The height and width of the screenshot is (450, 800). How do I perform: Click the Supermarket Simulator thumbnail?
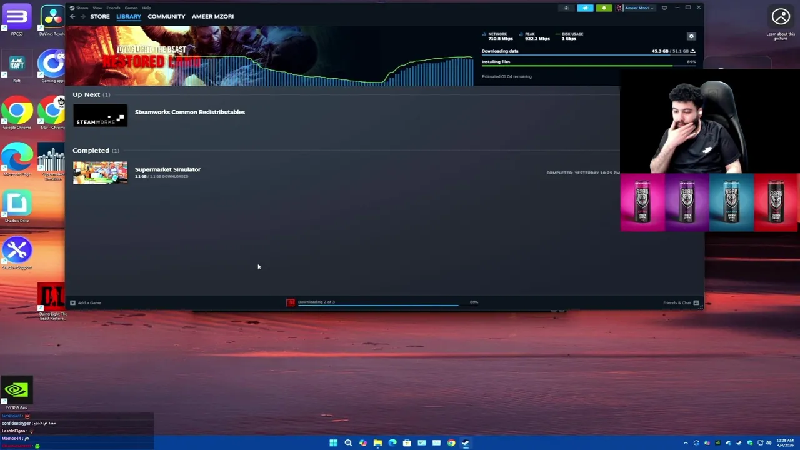click(100, 172)
